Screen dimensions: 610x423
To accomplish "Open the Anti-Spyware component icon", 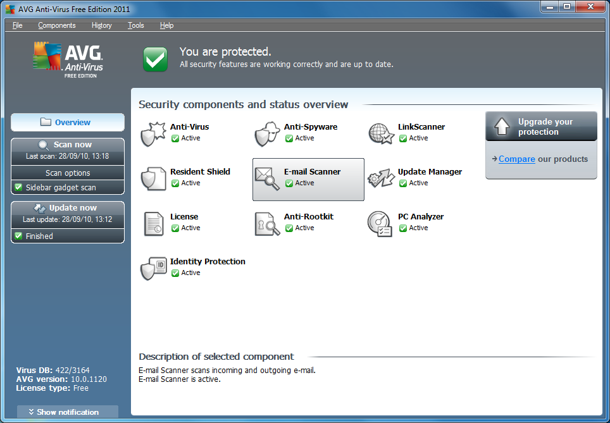I will (267, 134).
